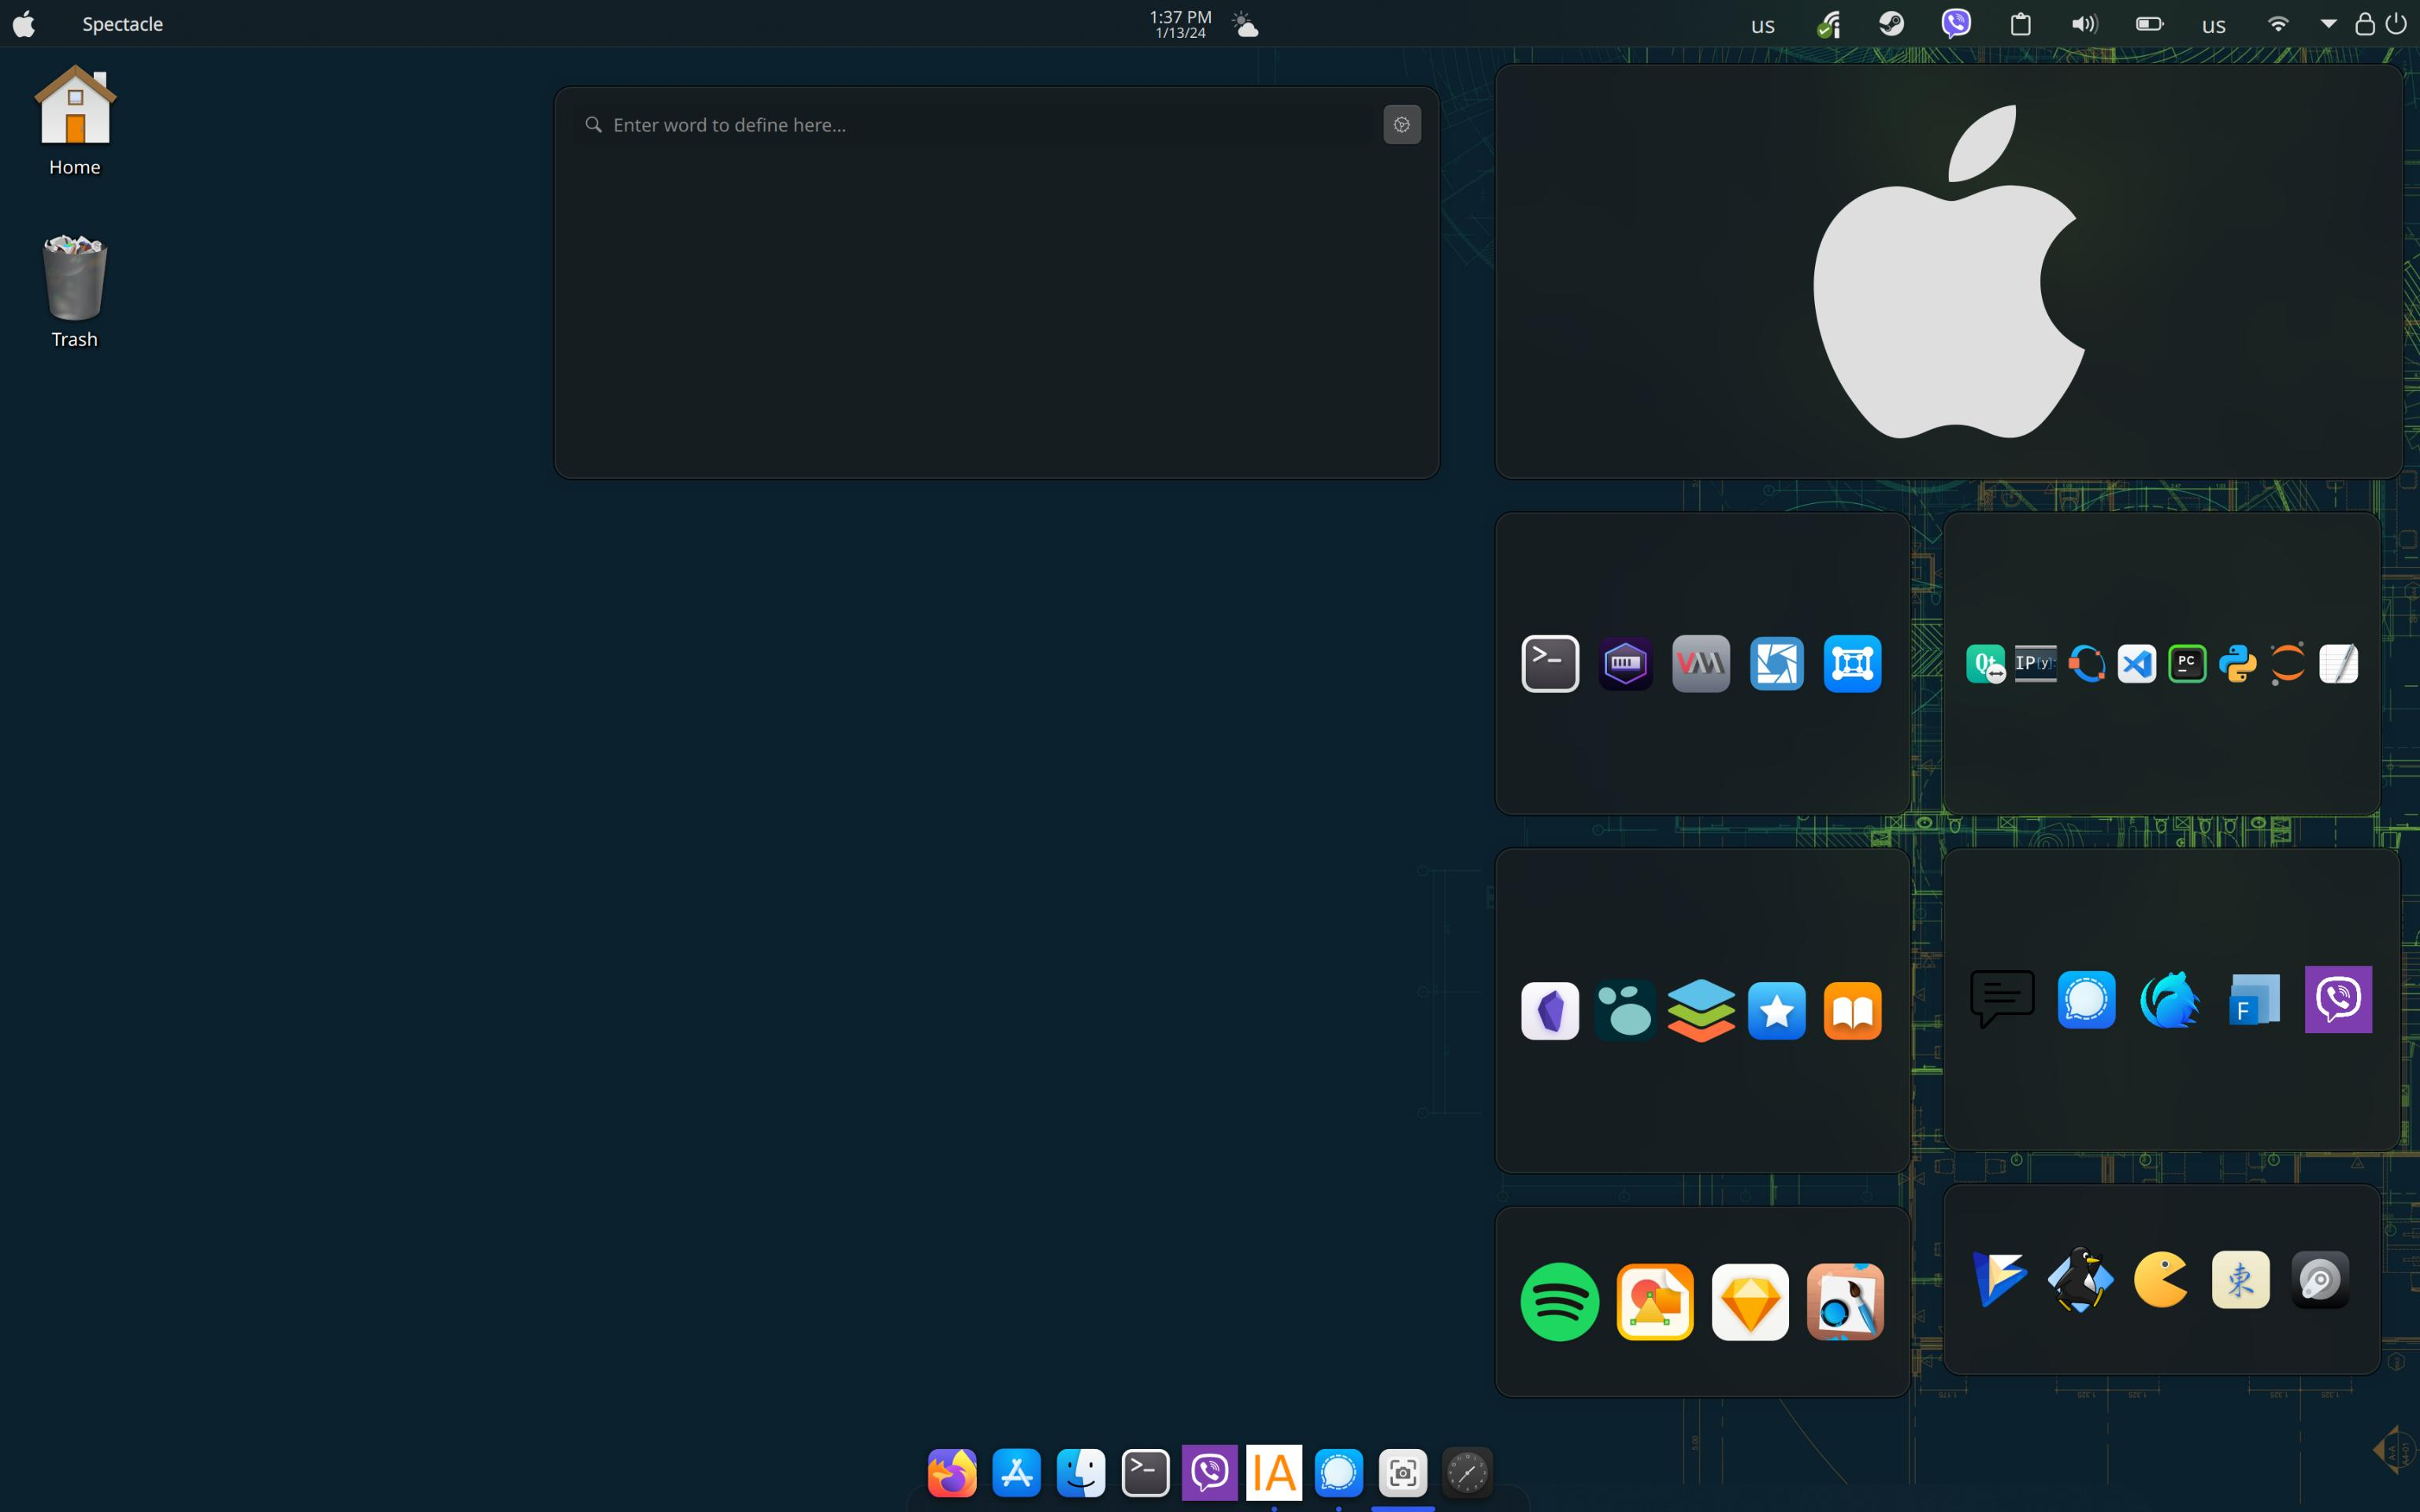Launch the Pac-Man game icon
Viewport: 2420px width, 1512px height.
(2160, 1278)
